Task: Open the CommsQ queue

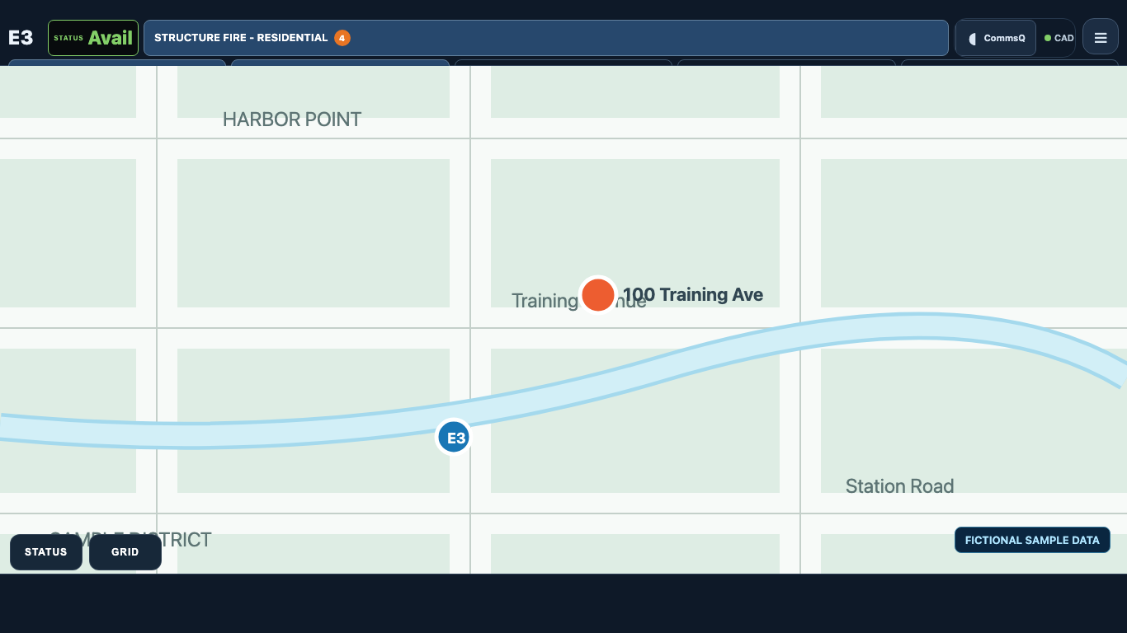Action: (x=996, y=38)
